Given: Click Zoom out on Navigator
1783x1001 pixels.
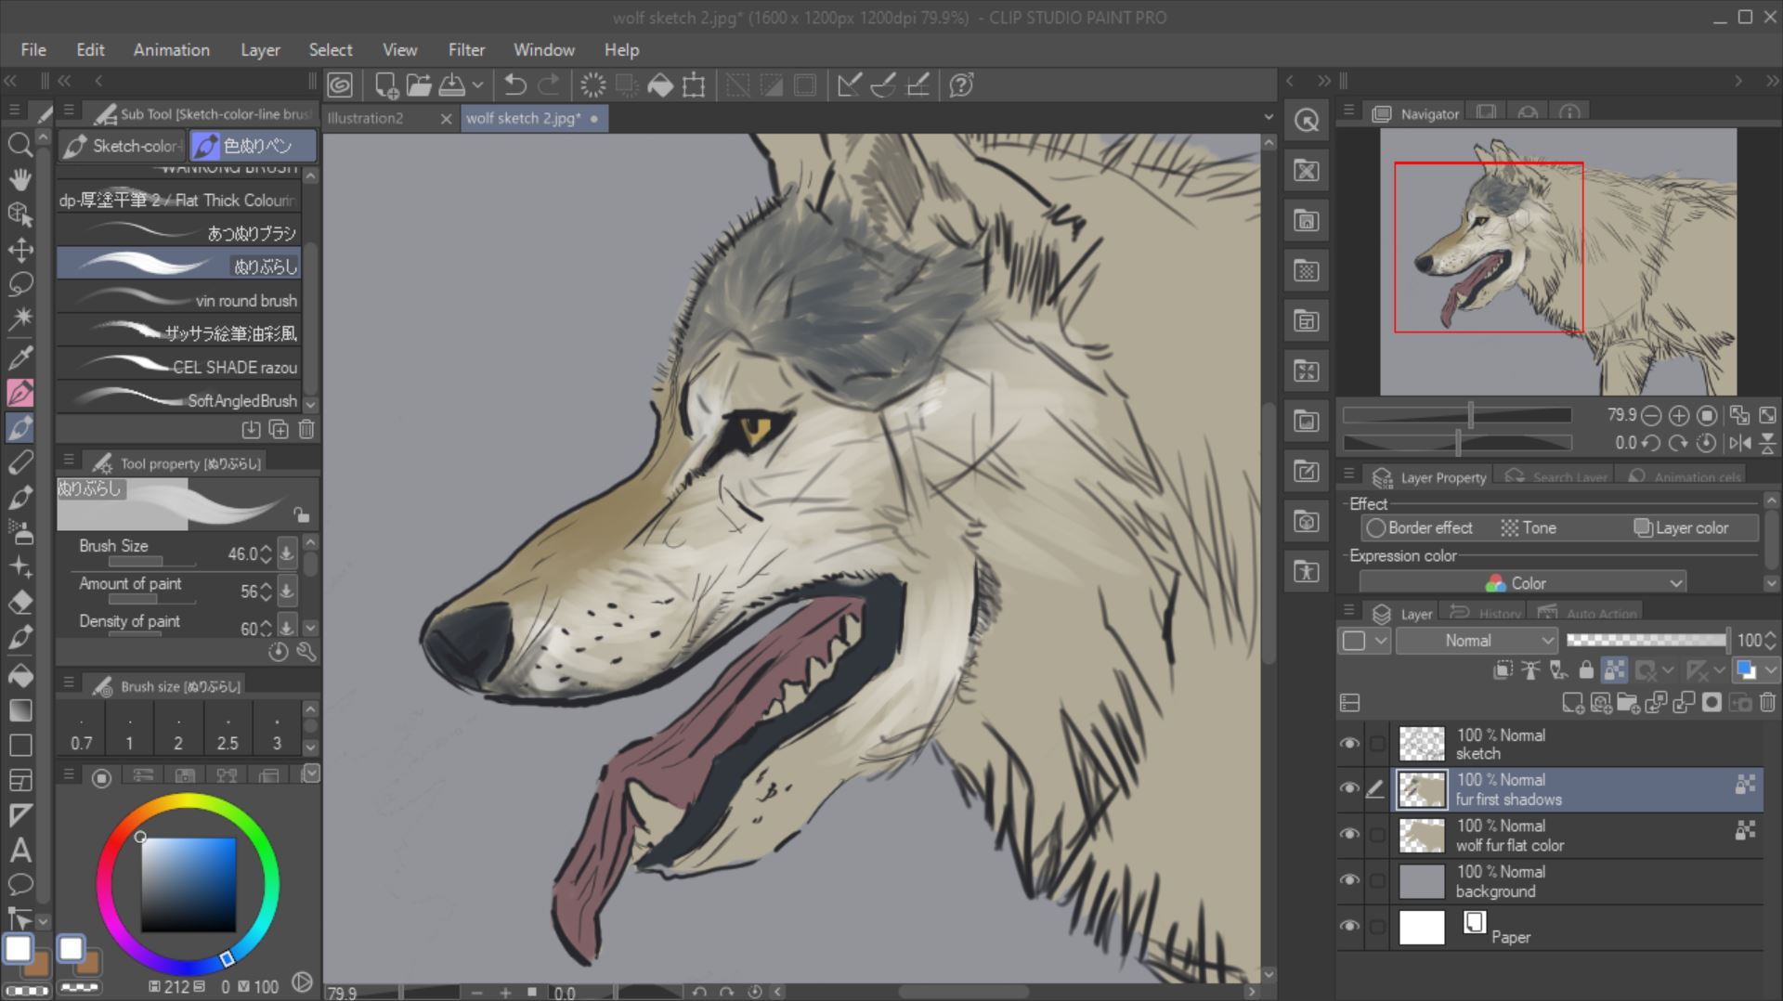Looking at the screenshot, I should [x=1651, y=416].
